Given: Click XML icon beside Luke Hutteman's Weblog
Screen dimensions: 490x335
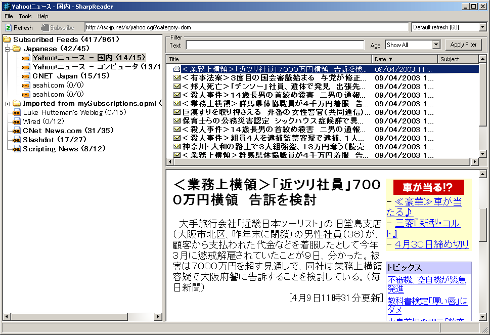Looking at the screenshot, I should coord(16,113).
